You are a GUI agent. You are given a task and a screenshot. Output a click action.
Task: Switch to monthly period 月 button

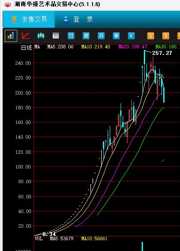(x=101, y=36)
